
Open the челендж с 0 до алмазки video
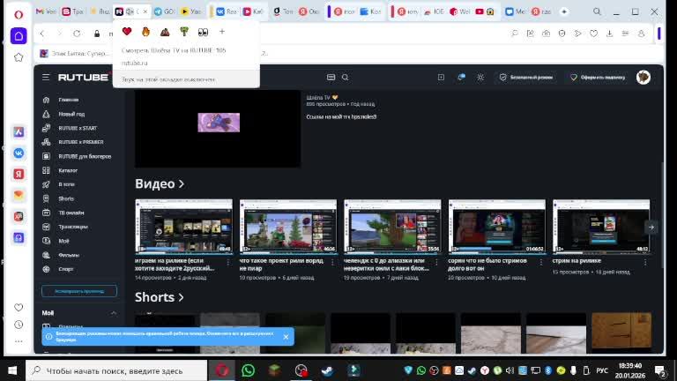(392, 226)
